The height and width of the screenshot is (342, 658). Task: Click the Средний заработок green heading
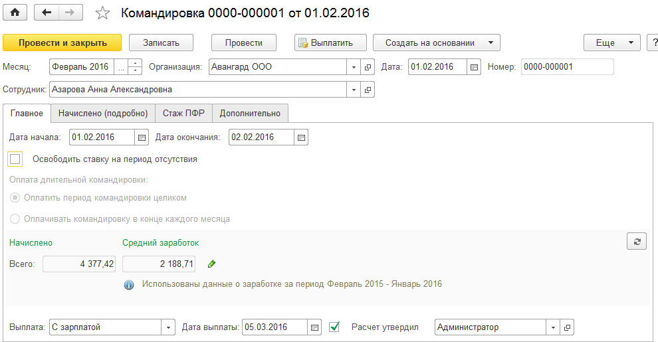pos(161,243)
